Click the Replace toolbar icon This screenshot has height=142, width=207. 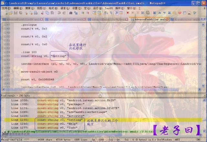coord(76,13)
